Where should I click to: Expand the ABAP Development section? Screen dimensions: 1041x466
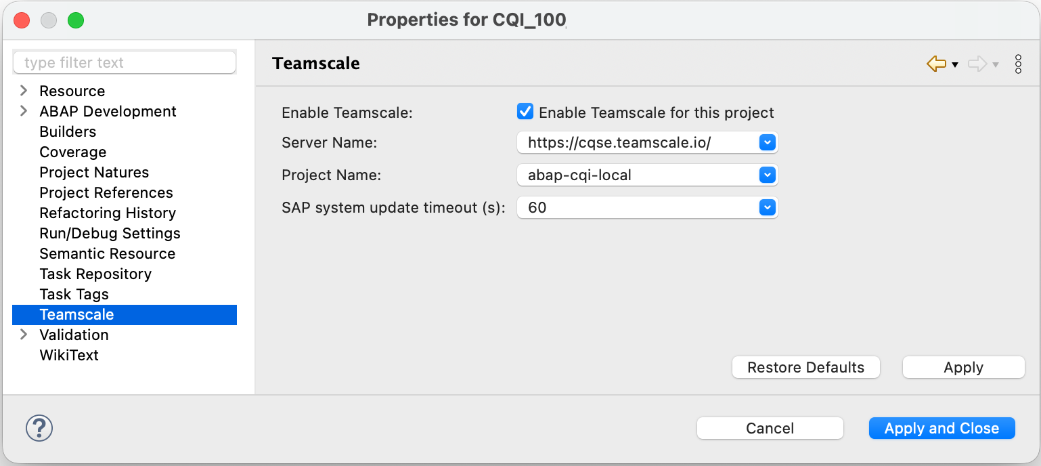tap(24, 110)
